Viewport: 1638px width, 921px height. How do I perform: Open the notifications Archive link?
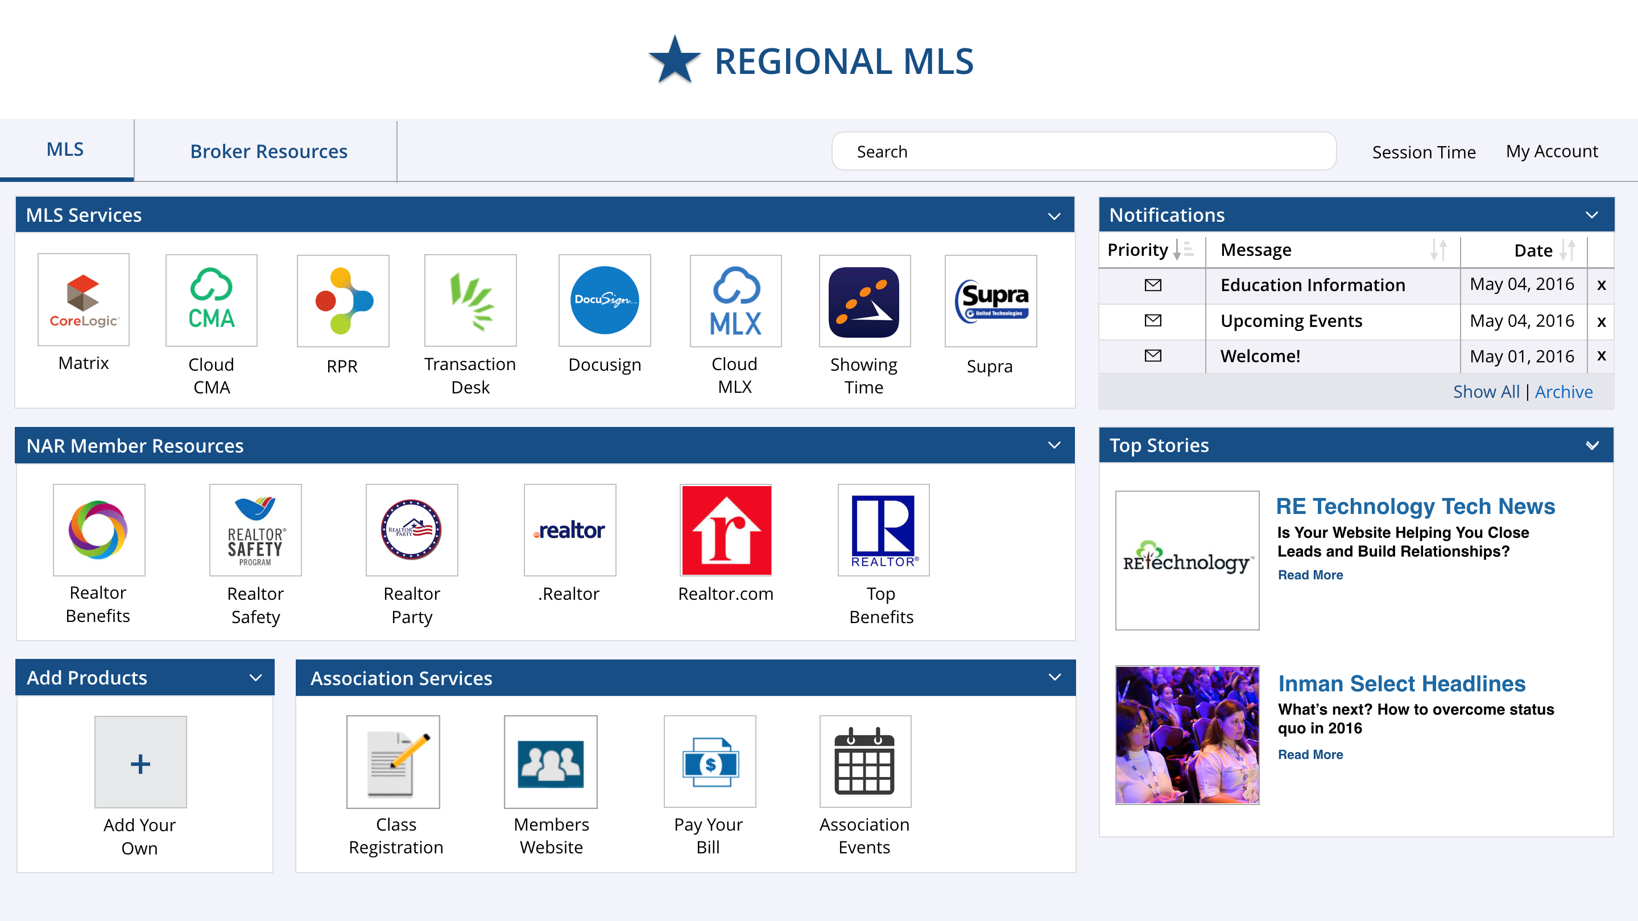[1563, 392]
